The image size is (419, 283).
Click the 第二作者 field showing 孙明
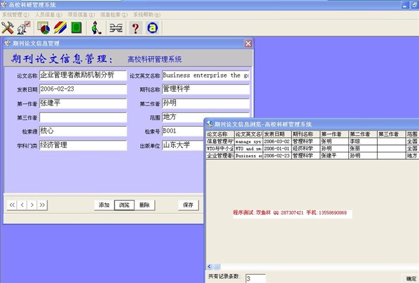click(x=206, y=103)
